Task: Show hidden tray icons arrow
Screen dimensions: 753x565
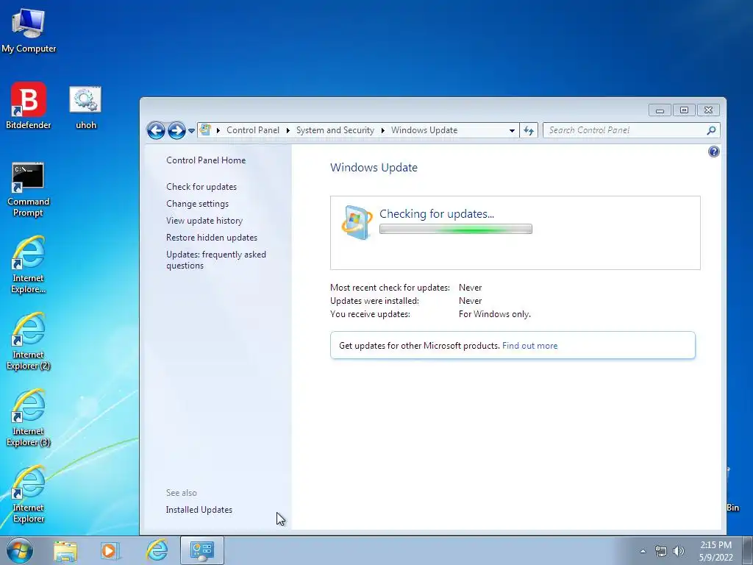Action: click(x=643, y=551)
